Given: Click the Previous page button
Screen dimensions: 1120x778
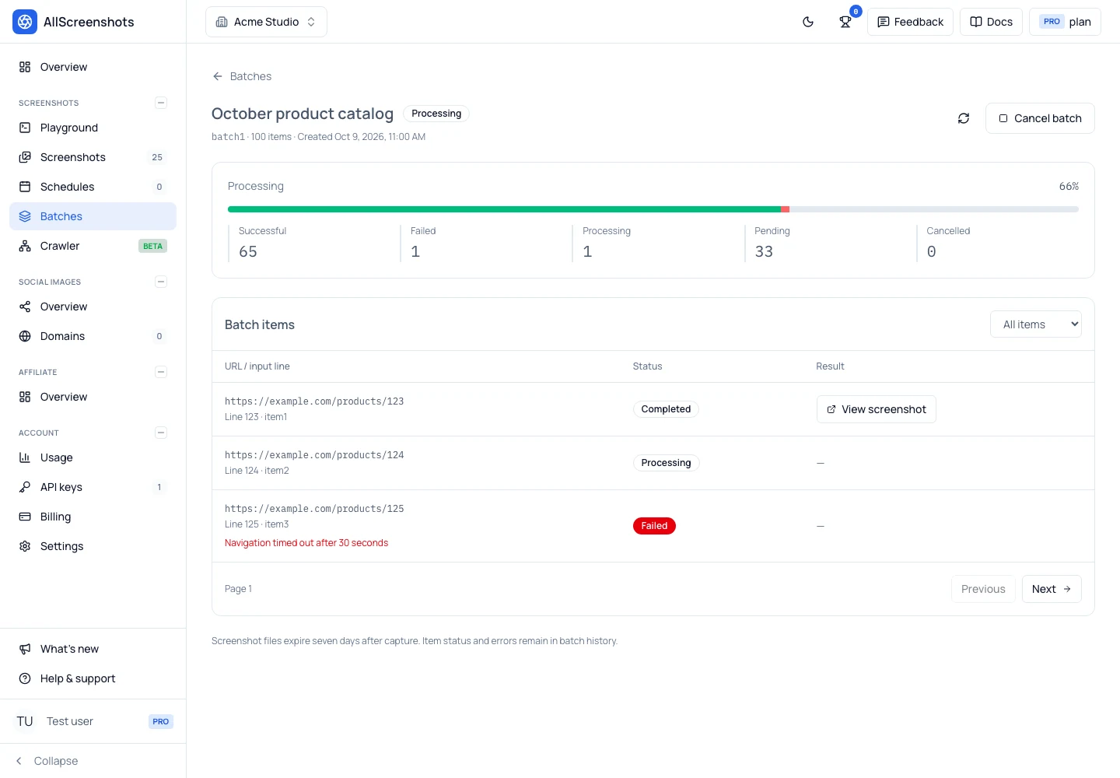Looking at the screenshot, I should (983, 589).
